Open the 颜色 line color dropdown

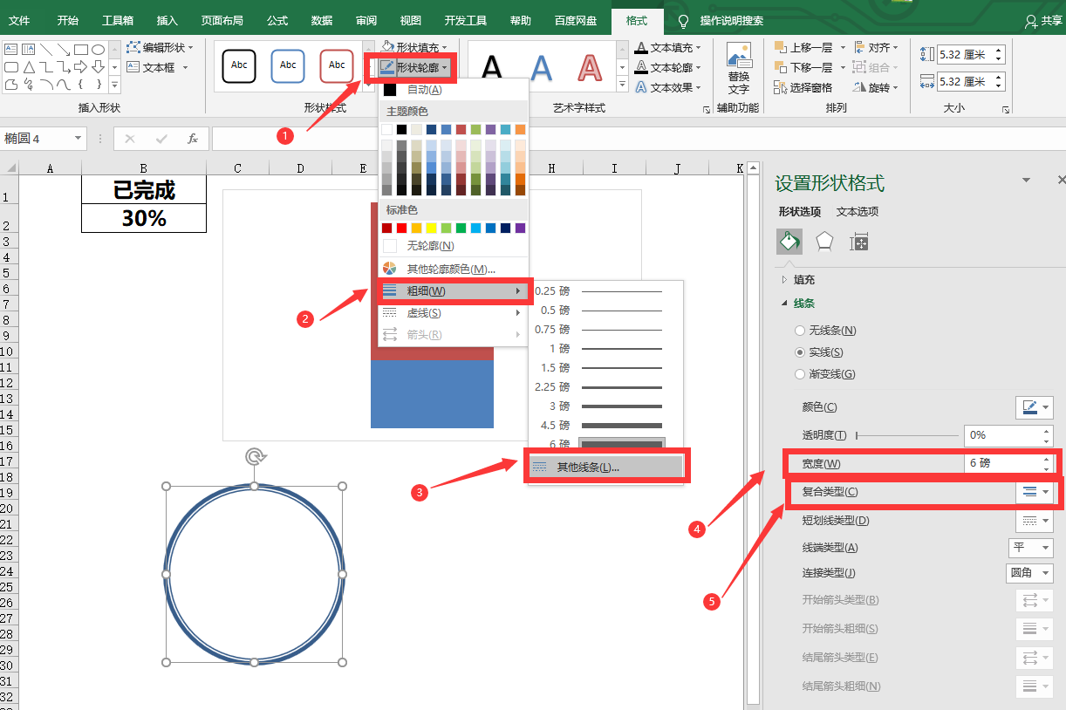click(x=1035, y=407)
